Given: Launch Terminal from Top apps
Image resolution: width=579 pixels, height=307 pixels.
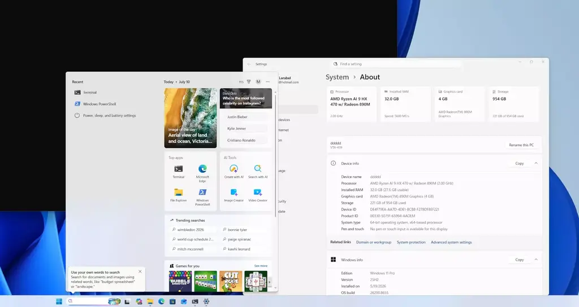Looking at the screenshot, I should click(x=178, y=172).
